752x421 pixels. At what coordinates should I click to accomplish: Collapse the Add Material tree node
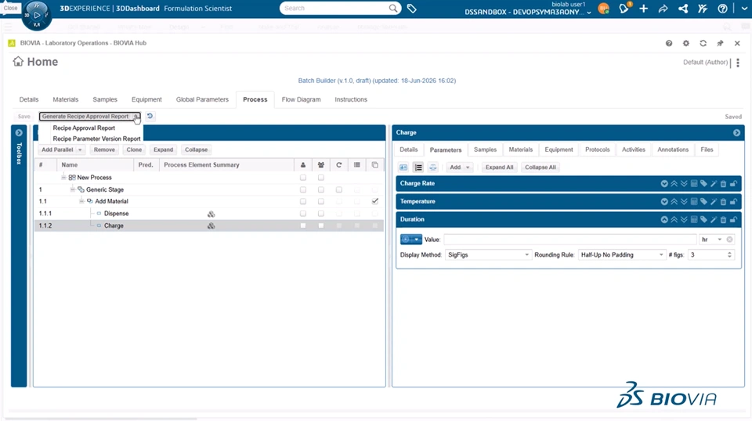81,202
